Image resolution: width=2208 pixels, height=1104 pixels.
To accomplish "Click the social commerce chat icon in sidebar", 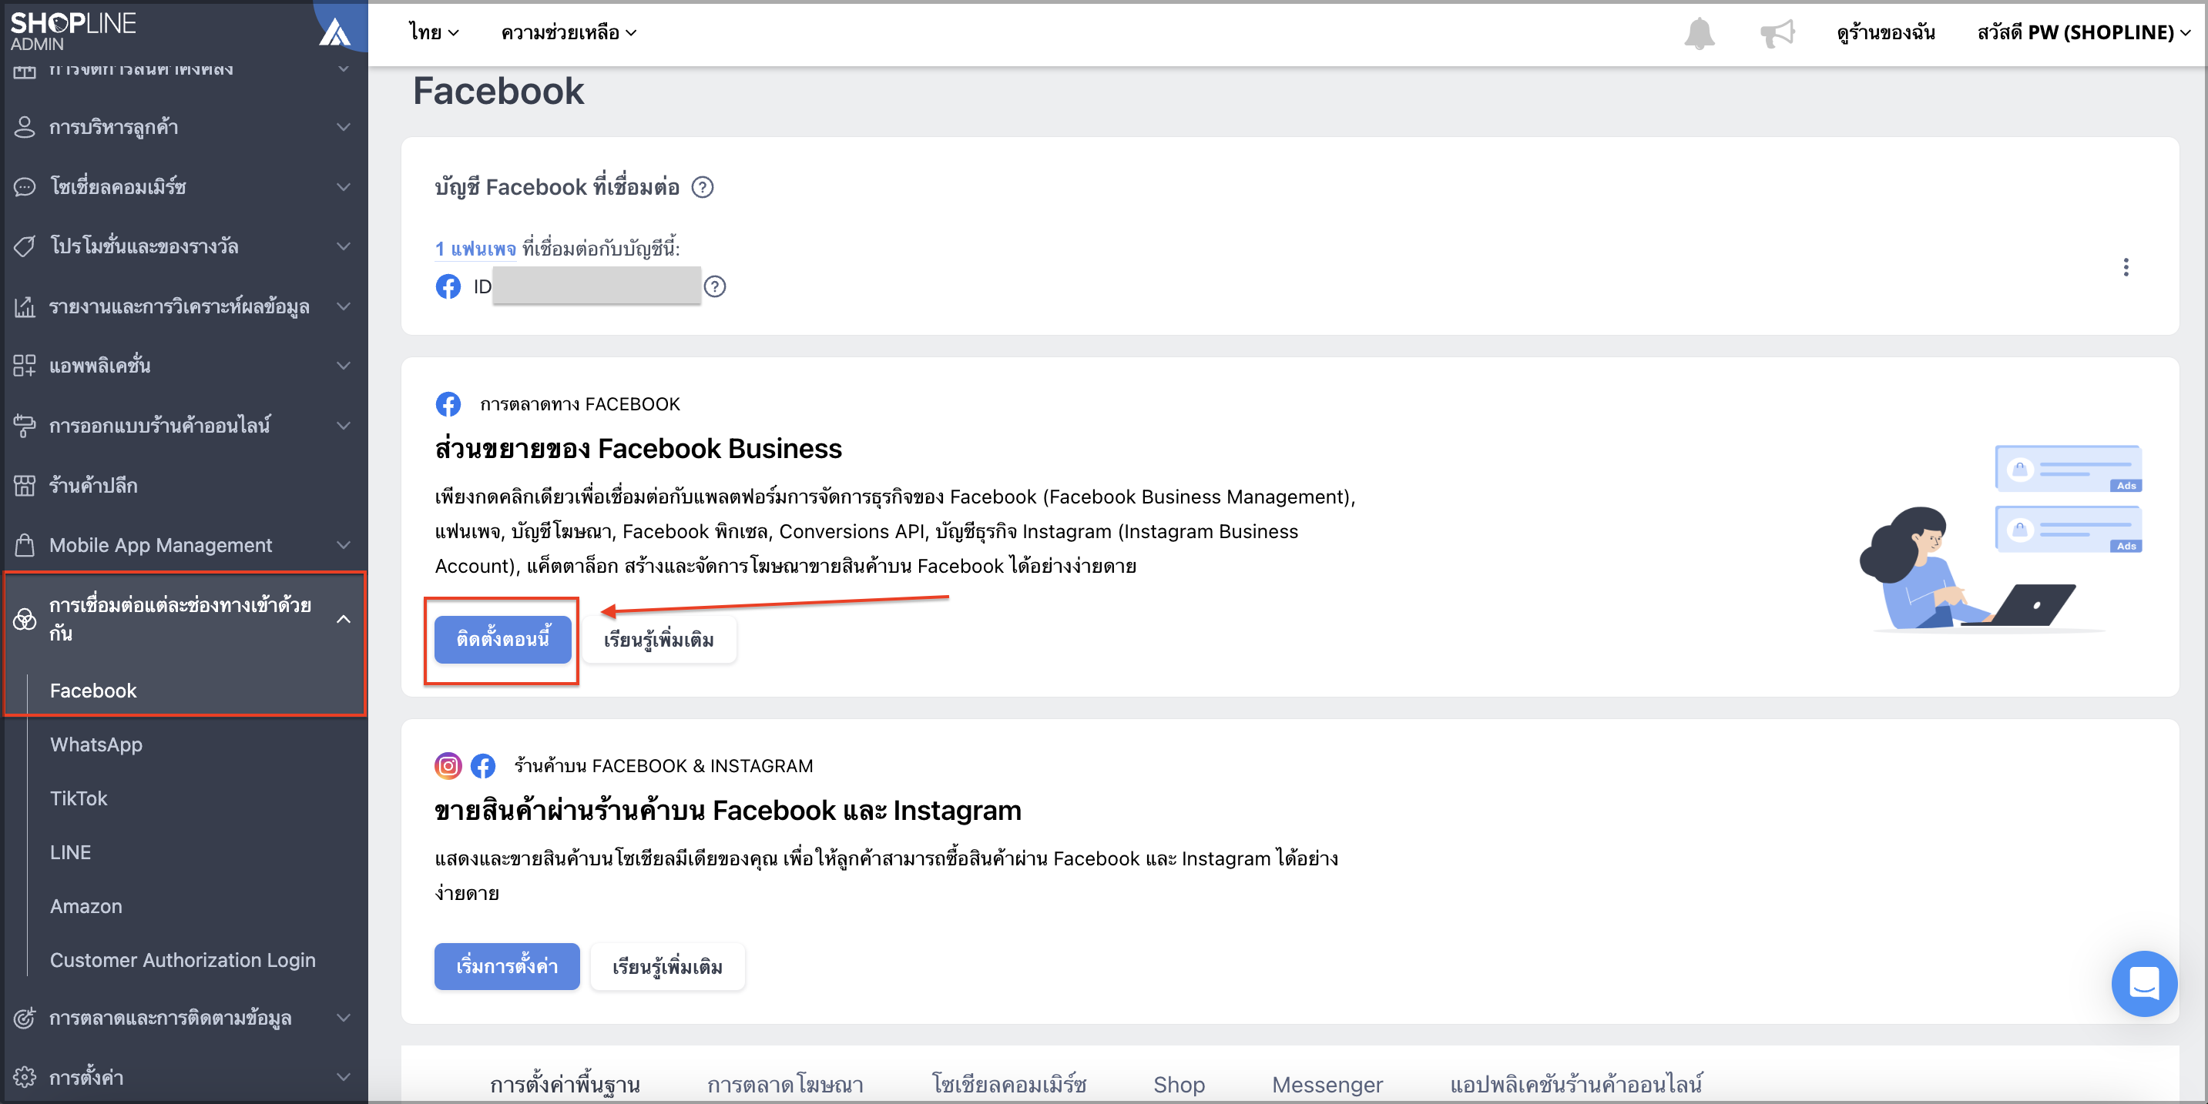I will coord(25,187).
